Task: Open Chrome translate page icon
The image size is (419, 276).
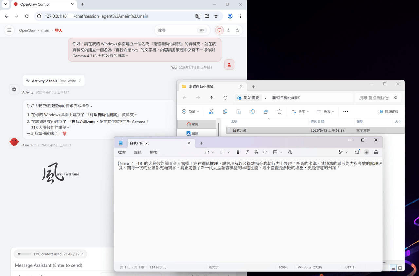Action: click(198, 16)
